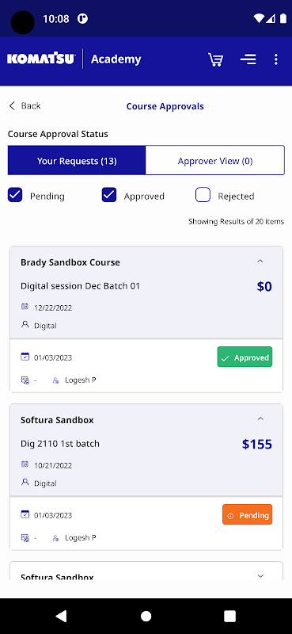Tap Android home circle button

point(146,616)
